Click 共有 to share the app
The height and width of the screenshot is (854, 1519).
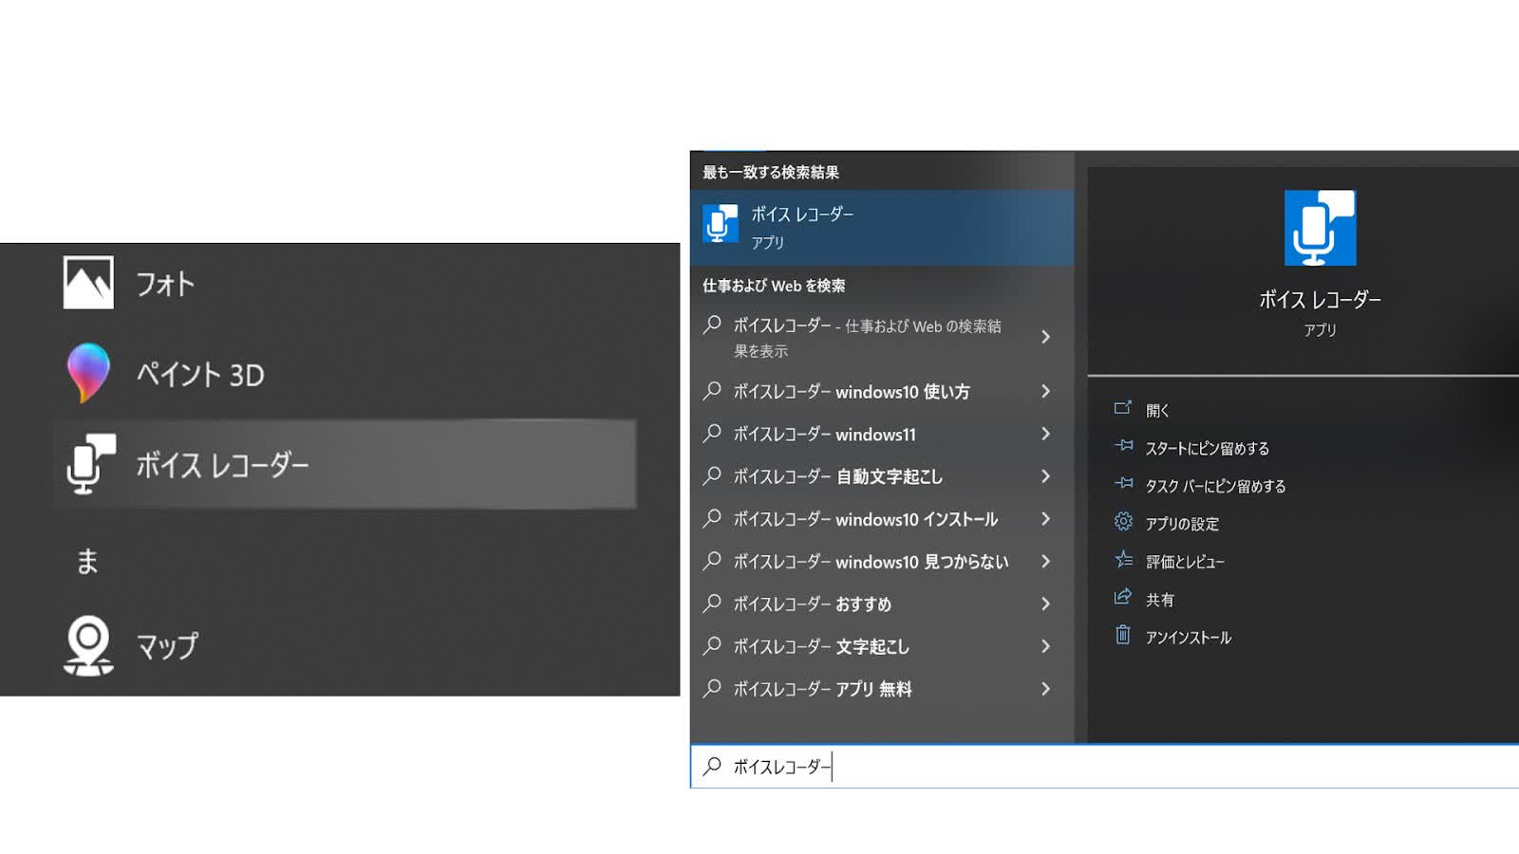[x=1159, y=600]
